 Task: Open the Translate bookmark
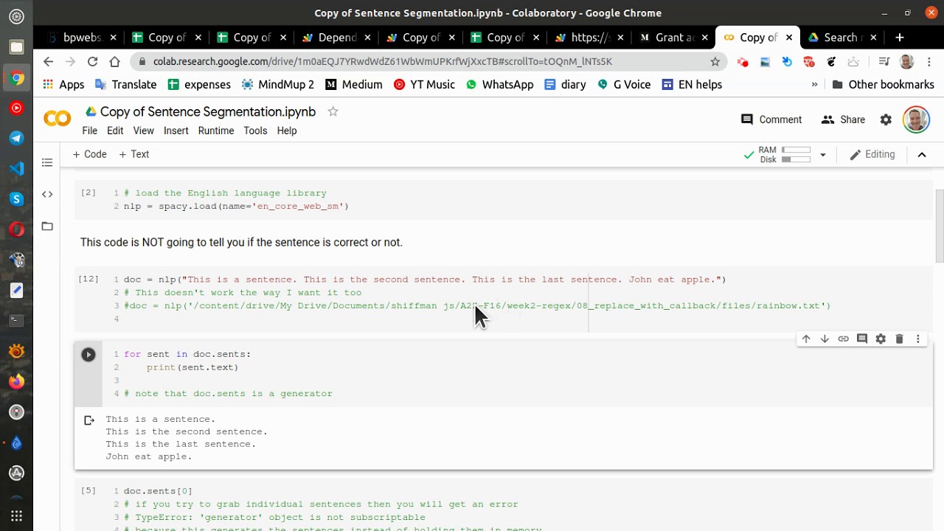[125, 84]
